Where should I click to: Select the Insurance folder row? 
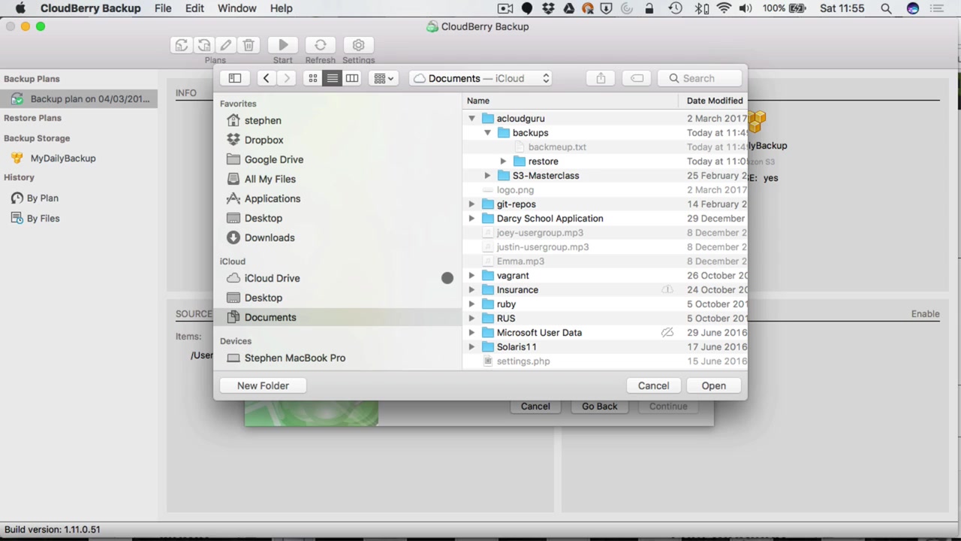[605, 290]
